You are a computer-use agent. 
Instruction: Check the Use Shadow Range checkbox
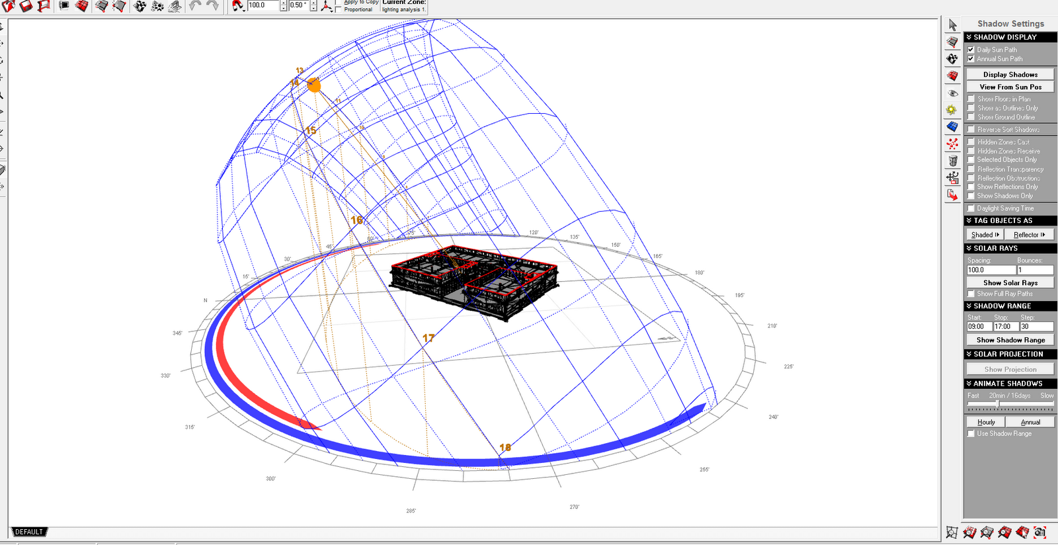point(971,434)
